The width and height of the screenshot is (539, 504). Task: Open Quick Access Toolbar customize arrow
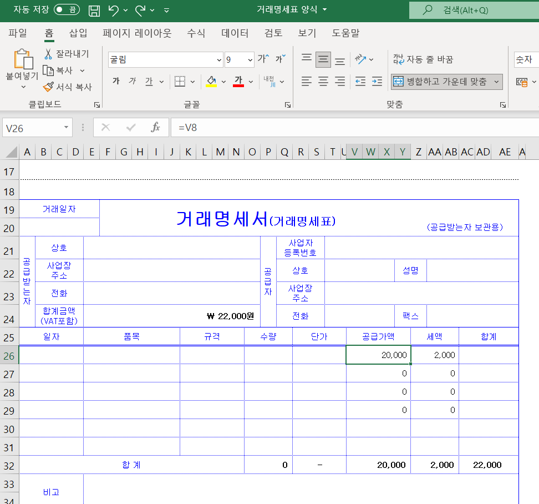166,11
